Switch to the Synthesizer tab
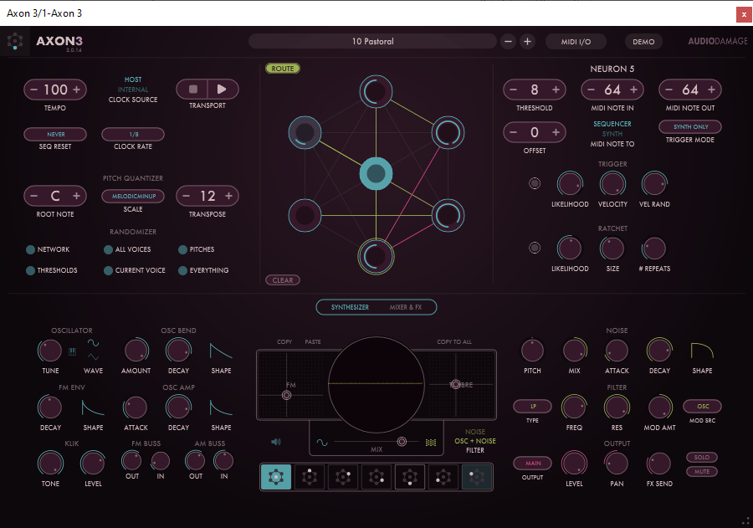Viewport: 753px width, 528px height. click(350, 307)
